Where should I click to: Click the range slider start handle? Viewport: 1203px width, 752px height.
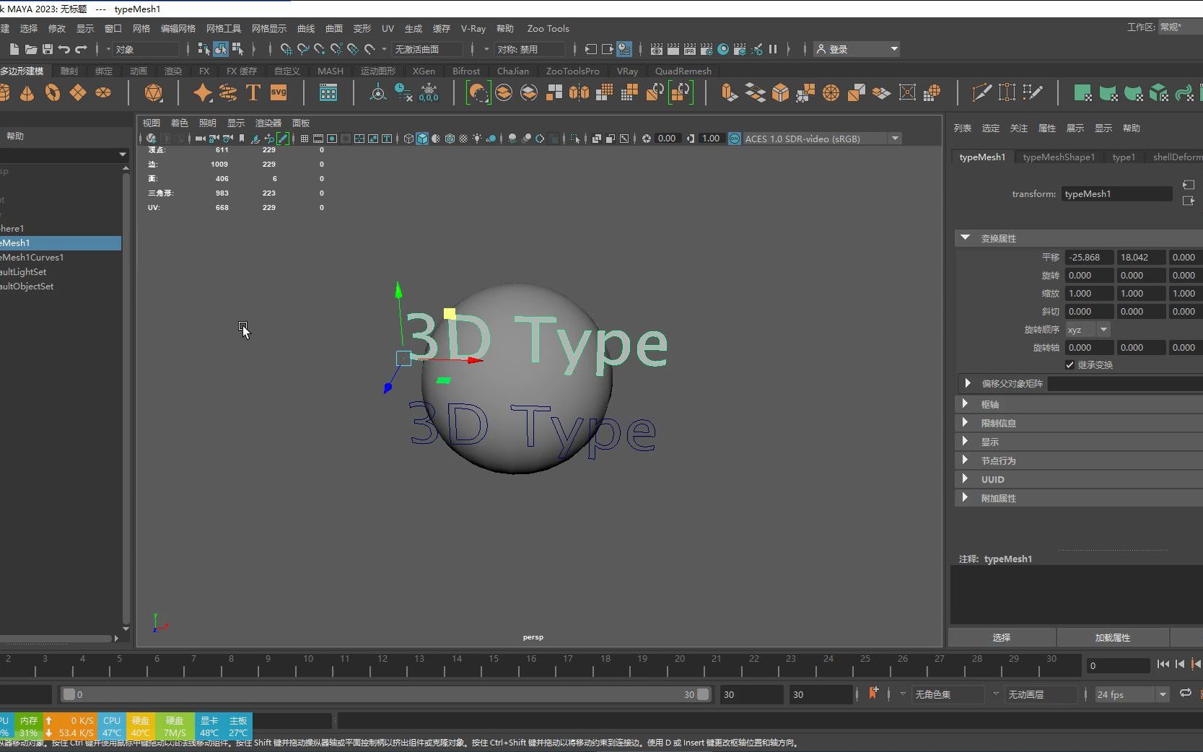pos(69,694)
